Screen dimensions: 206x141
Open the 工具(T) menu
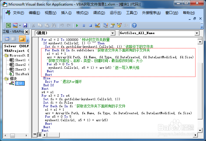pyautogui.click(x=132, y=13)
